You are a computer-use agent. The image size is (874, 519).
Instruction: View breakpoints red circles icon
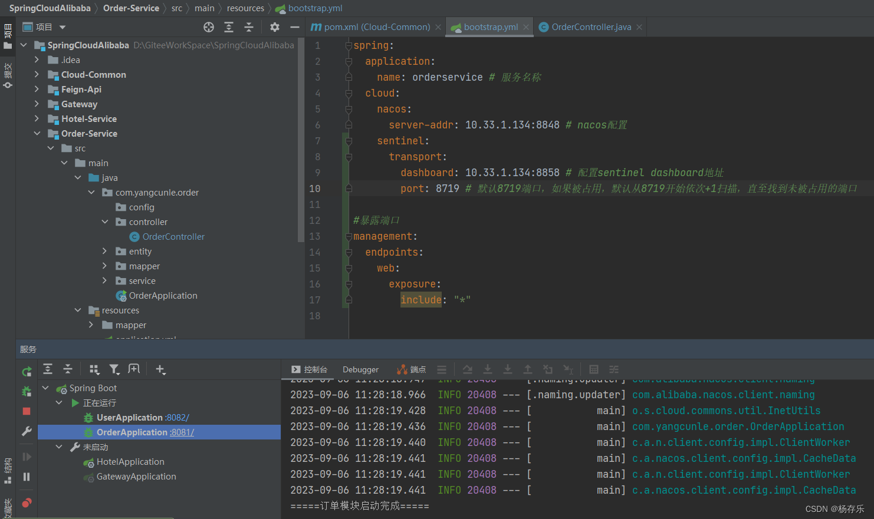click(27, 503)
